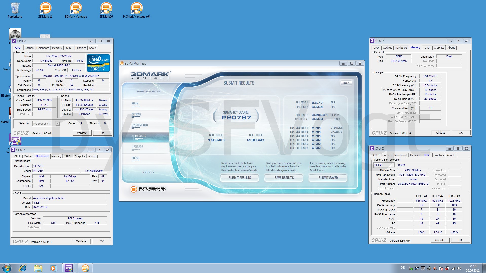This screenshot has height=273, width=486.
Task: Click Validate in the CPU tab window
Action: pos(82,133)
